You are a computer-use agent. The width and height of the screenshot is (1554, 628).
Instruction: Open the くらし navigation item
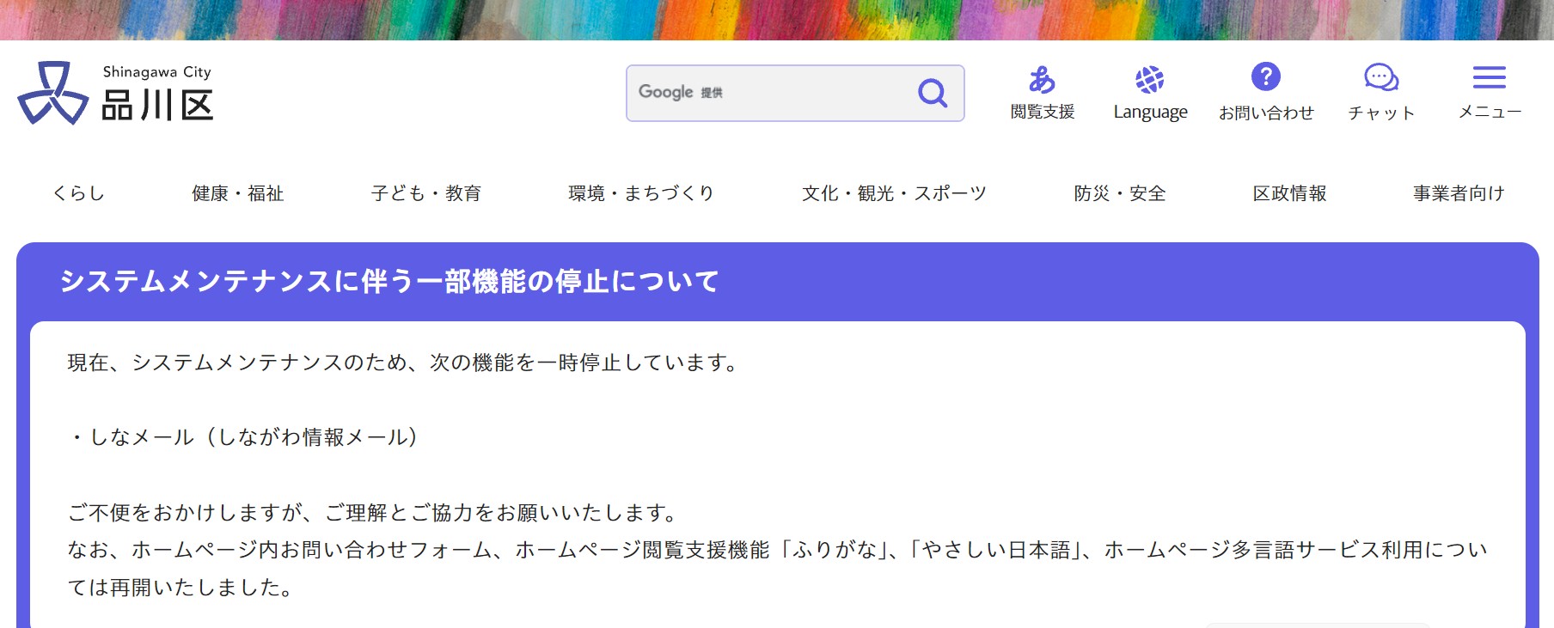click(79, 193)
